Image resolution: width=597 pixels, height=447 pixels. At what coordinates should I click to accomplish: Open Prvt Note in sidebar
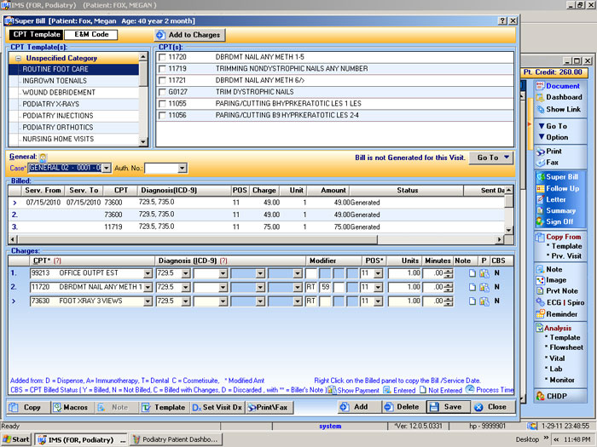point(557,291)
